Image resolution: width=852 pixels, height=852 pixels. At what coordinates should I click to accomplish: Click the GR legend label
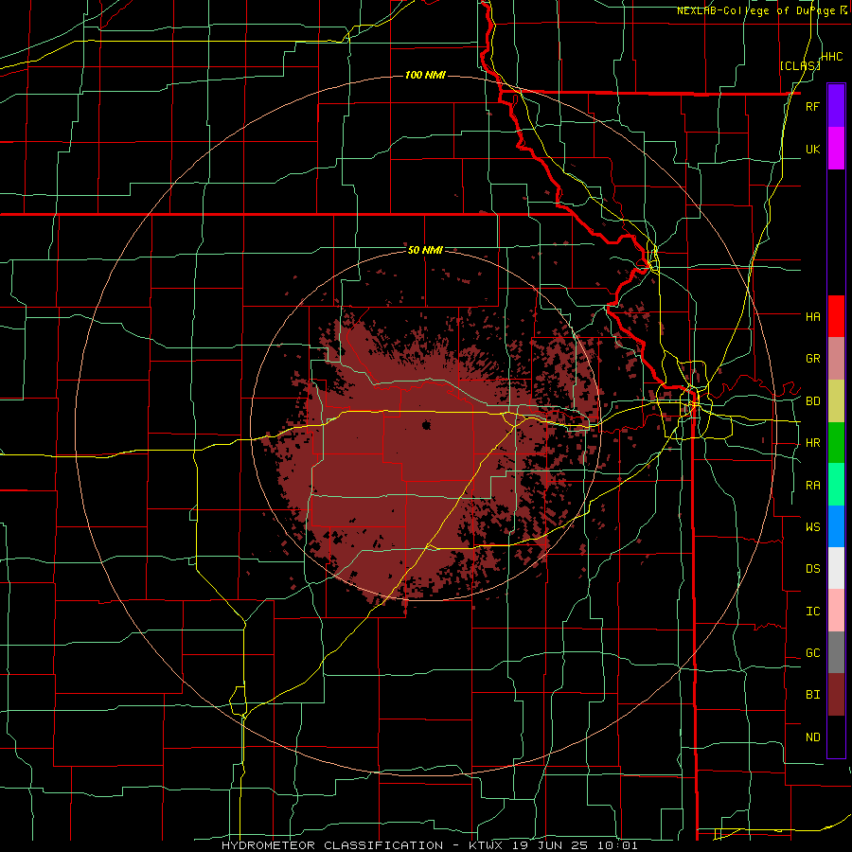point(812,359)
